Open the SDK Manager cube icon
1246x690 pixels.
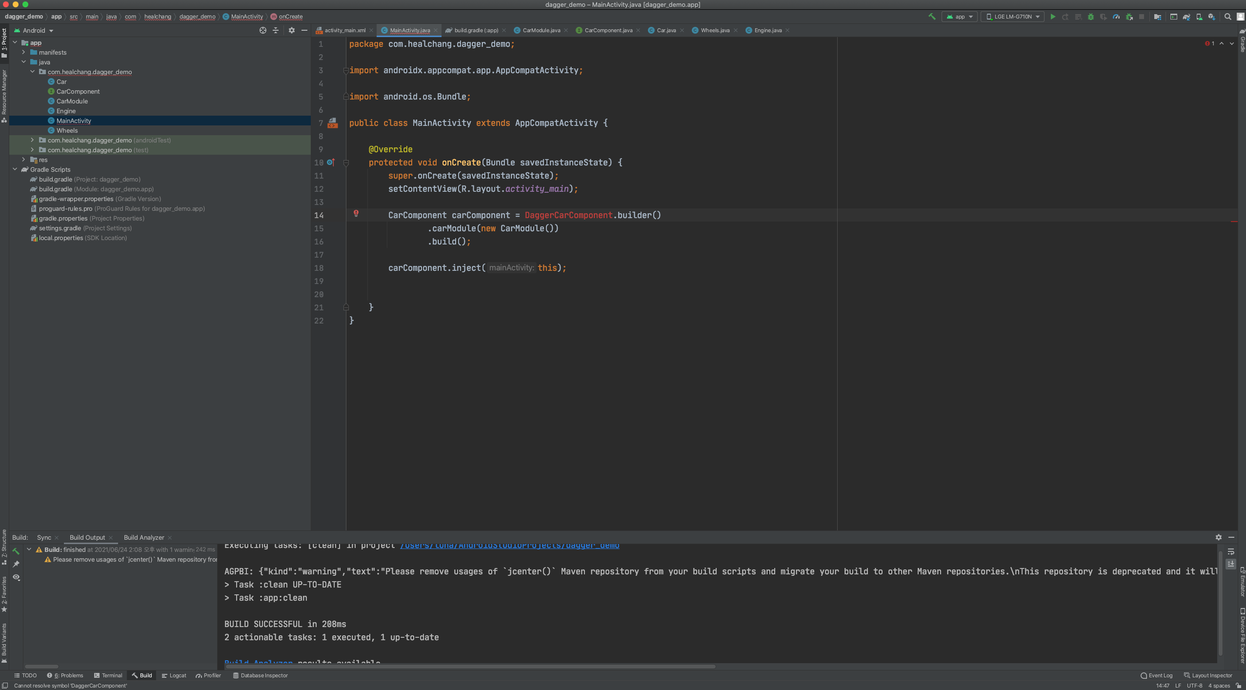coord(1211,17)
